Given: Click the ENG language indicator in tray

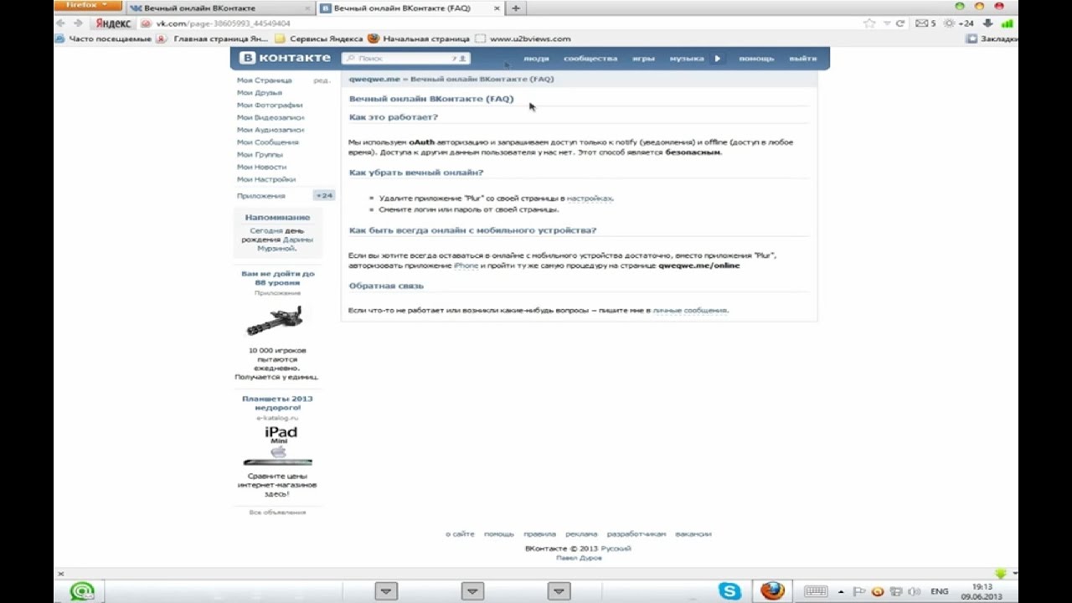Looking at the screenshot, I should (939, 591).
